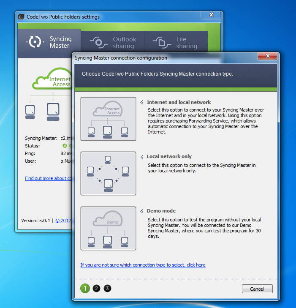The height and width of the screenshot is (308, 296).
Task: Click the Cancel button
Action: 257,289
